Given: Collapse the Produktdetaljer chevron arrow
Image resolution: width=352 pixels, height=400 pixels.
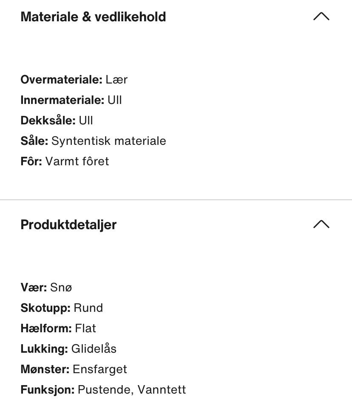Looking at the screenshot, I should 321,224.
